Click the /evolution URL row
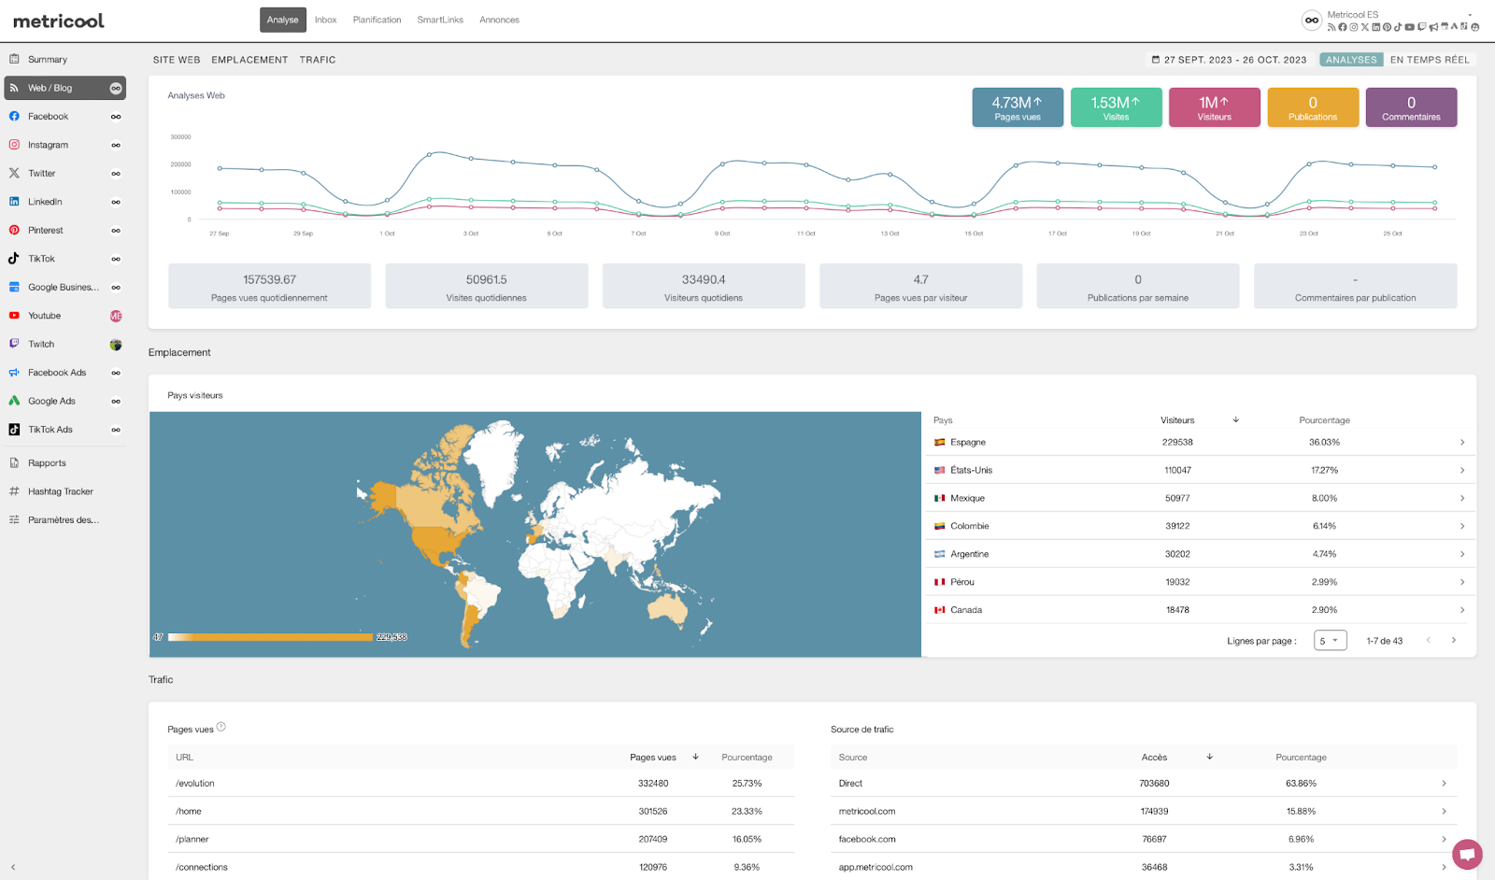1495x880 pixels. [480, 784]
